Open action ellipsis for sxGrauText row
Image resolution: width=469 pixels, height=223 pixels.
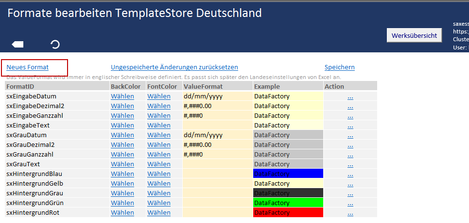[x=350, y=164]
